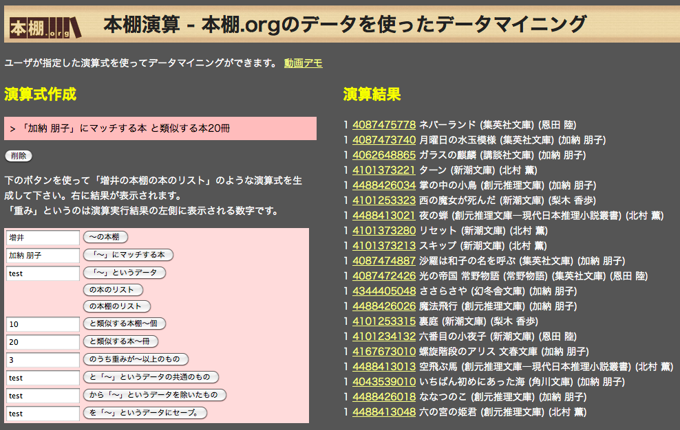Click the page title 本棚演算
The height and width of the screenshot is (430, 680).
pyautogui.click(x=345, y=24)
